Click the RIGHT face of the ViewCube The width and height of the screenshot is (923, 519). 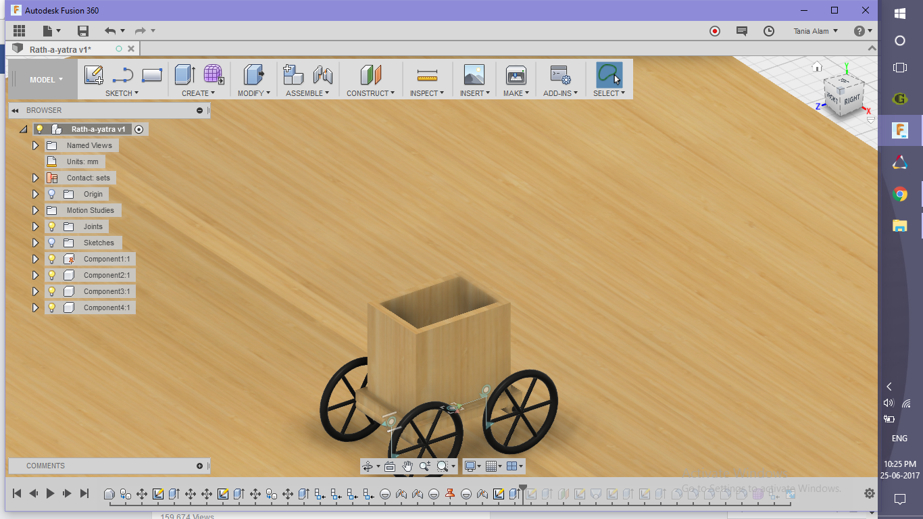click(x=852, y=99)
